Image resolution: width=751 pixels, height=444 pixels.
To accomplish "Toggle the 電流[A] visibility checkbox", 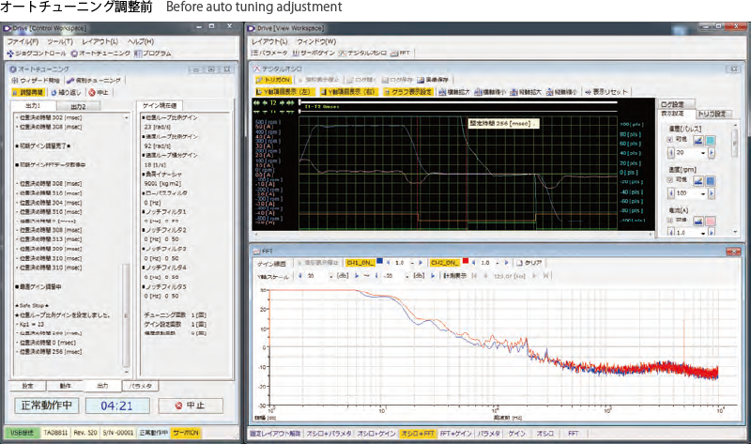I will [667, 220].
